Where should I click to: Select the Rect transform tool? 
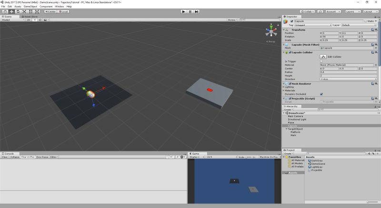30,11
